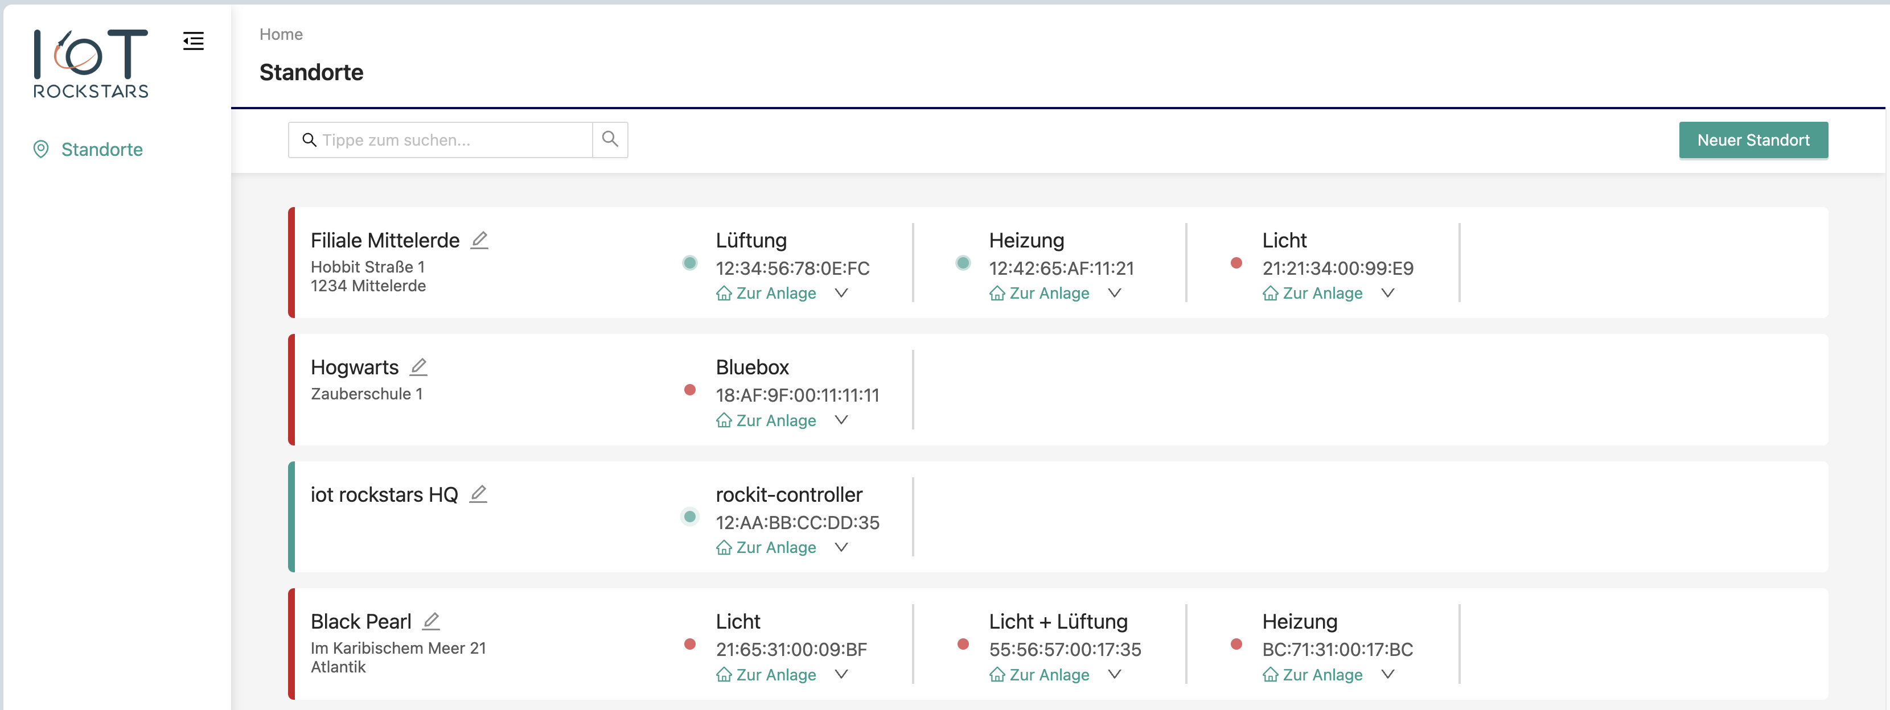
Task: Click Heizung status dot in Black Pearl
Action: tap(1236, 644)
